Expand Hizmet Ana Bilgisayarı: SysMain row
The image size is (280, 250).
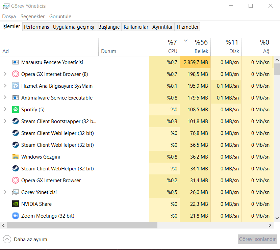5,86
